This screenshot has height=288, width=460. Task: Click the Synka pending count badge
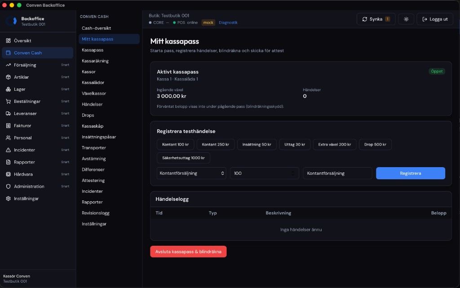click(x=388, y=19)
